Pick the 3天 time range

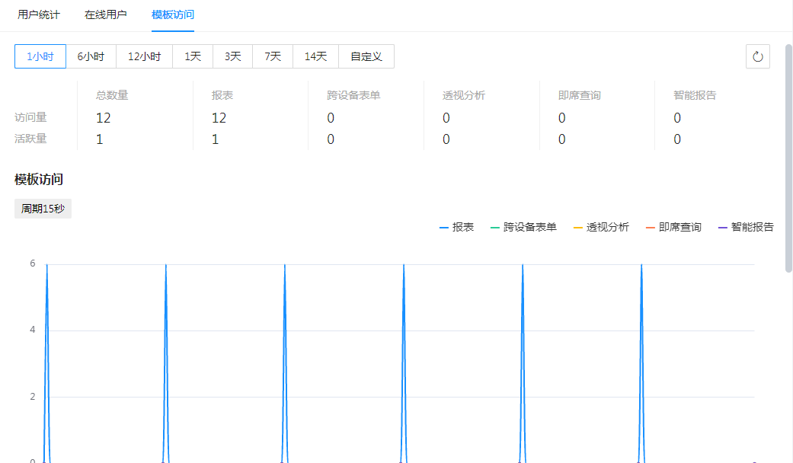(x=232, y=56)
